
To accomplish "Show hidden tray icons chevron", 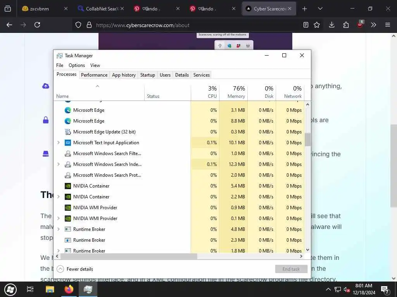I will (x=328, y=290).
